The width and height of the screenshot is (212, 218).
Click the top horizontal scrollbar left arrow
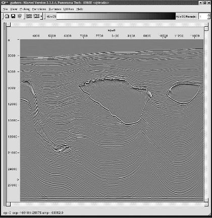click(9, 25)
